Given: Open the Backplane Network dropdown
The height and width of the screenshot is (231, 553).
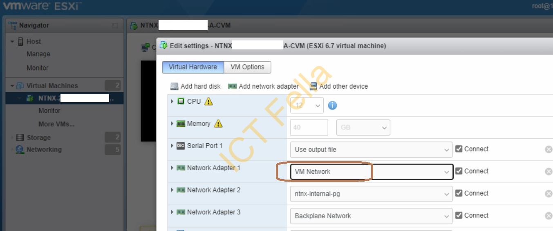Looking at the screenshot, I should (x=371, y=215).
